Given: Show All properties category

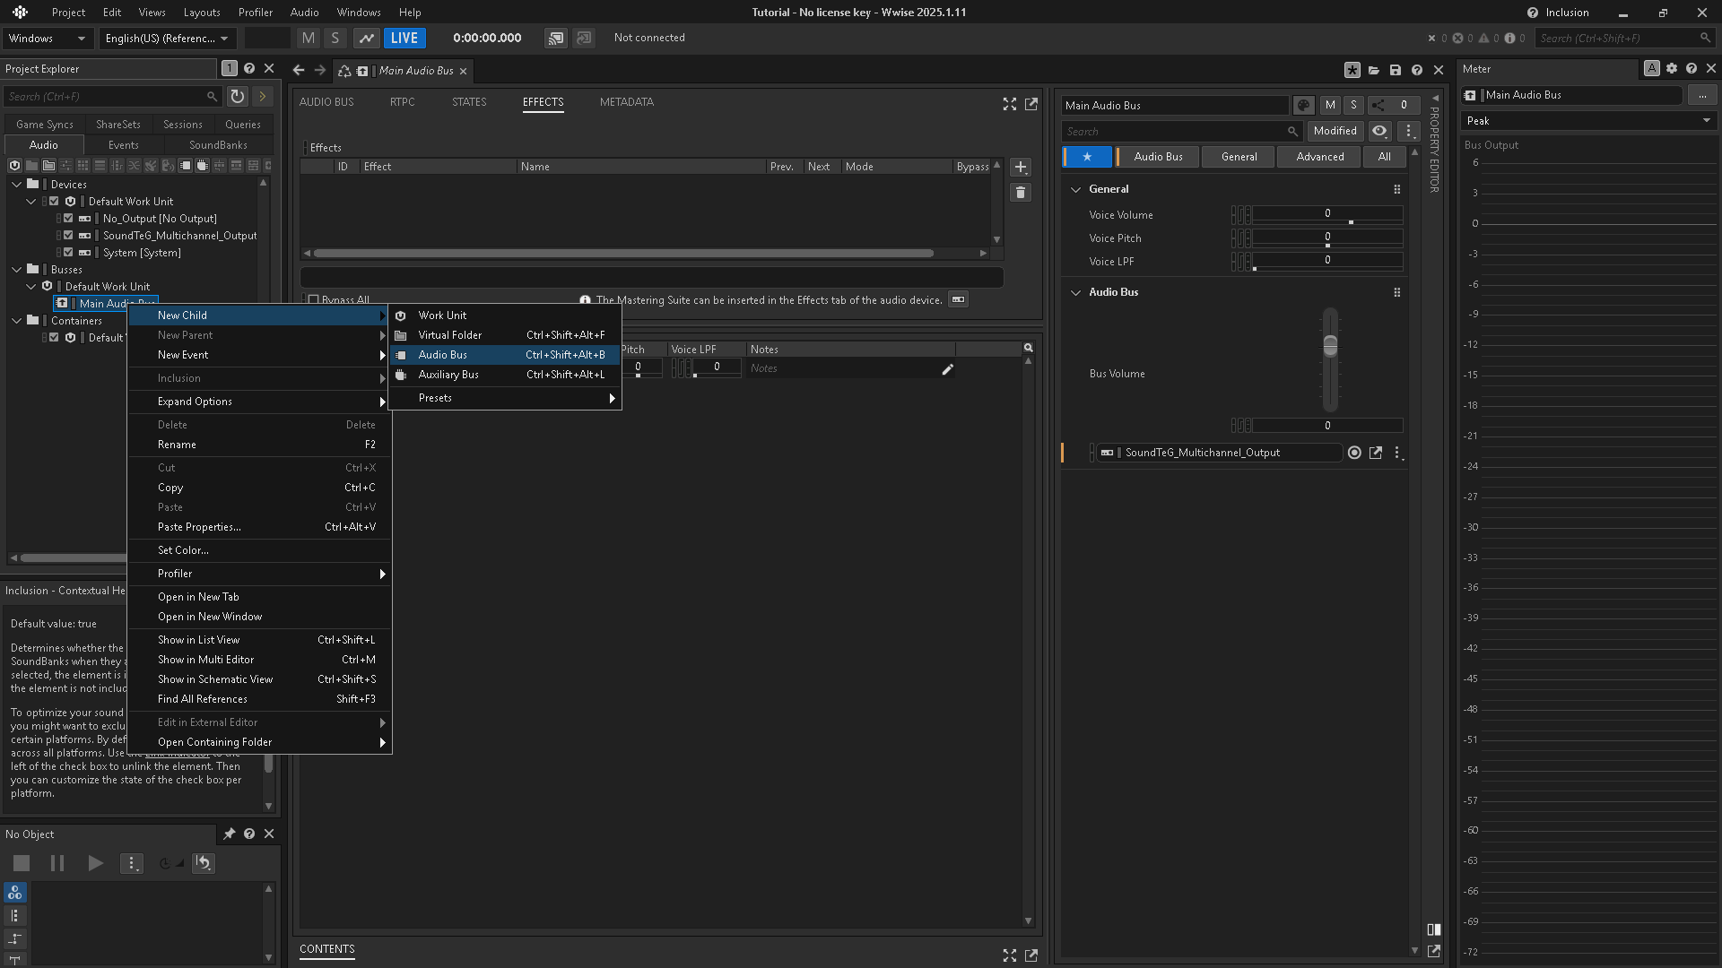Looking at the screenshot, I should pos(1384,157).
